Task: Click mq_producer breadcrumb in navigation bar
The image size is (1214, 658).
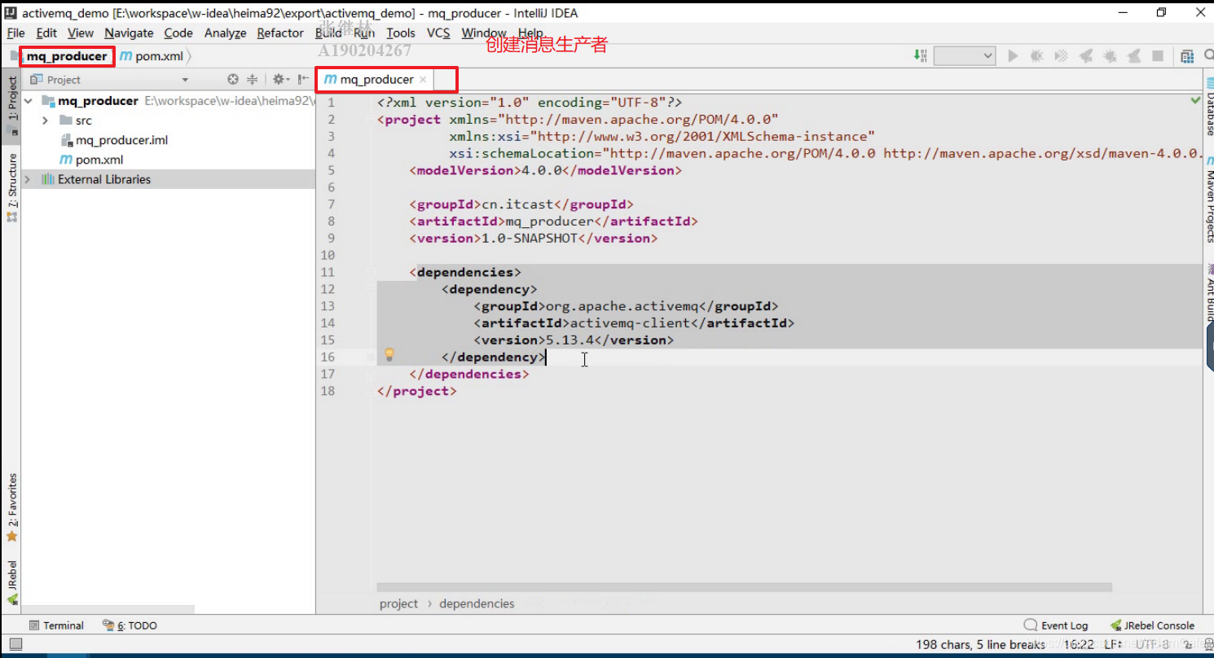Action: click(x=67, y=56)
